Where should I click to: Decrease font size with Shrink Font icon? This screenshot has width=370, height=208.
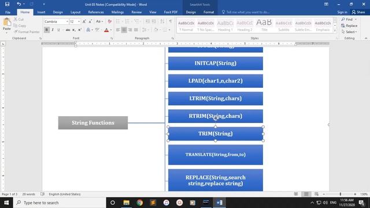(x=90, y=21)
